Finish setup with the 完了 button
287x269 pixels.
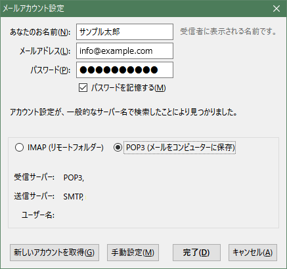pyautogui.click(x=196, y=253)
